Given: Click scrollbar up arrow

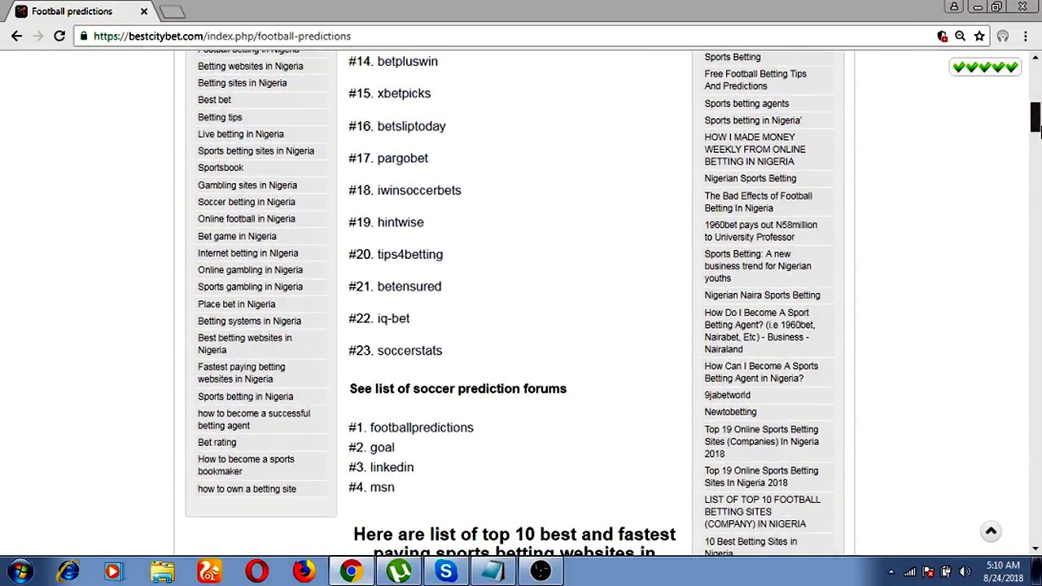Looking at the screenshot, I should pos(1035,57).
